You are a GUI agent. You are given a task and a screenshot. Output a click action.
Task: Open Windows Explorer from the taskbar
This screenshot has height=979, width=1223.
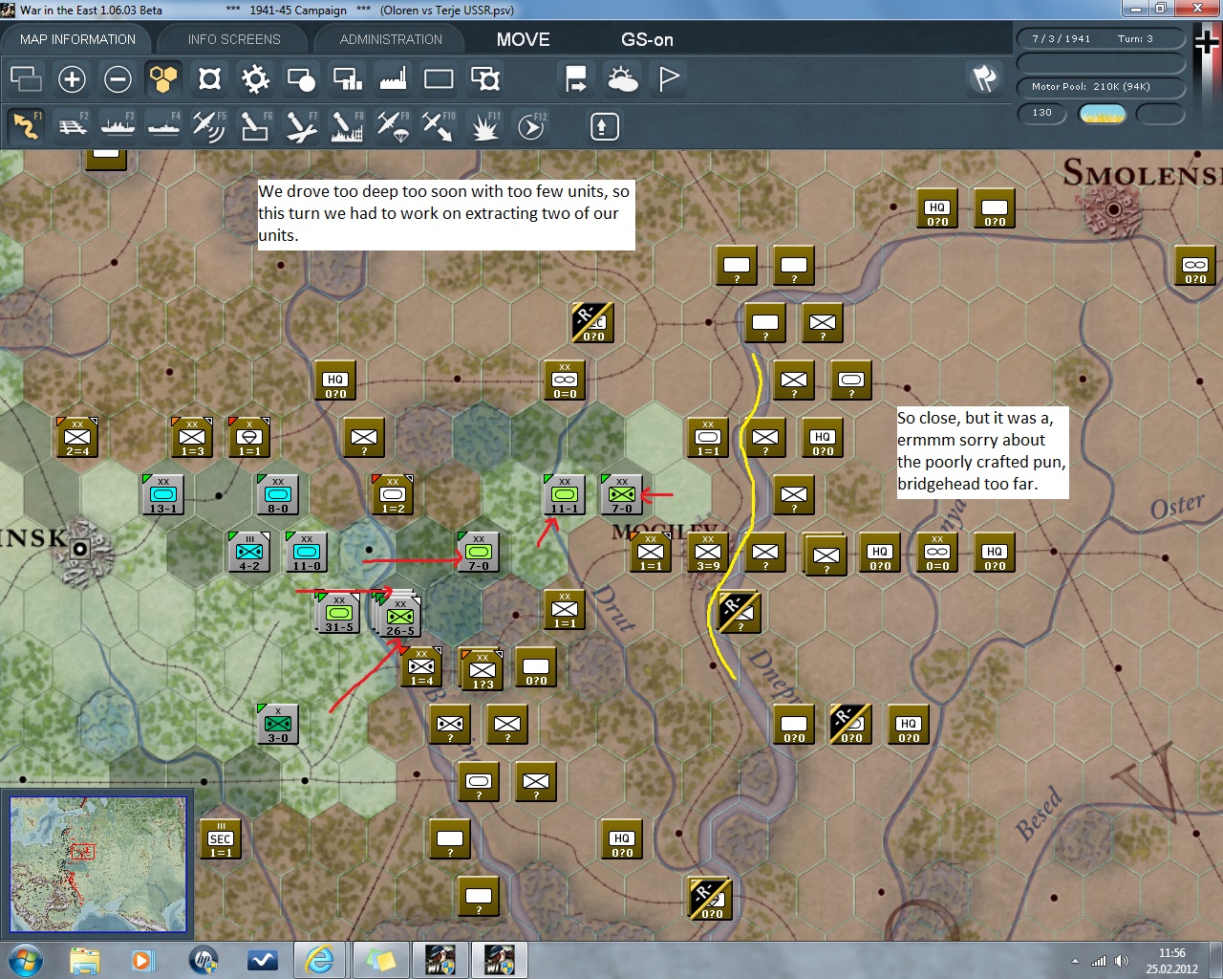[x=85, y=959]
